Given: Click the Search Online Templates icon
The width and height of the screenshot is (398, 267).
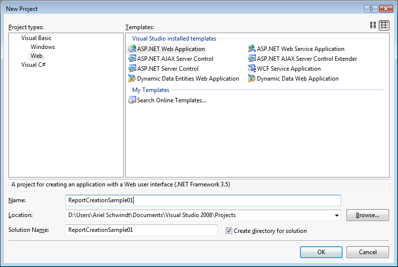Looking at the screenshot, I should (132, 100).
